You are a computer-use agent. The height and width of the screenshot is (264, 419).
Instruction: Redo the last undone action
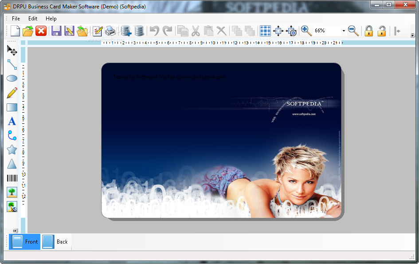tap(168, 31)
